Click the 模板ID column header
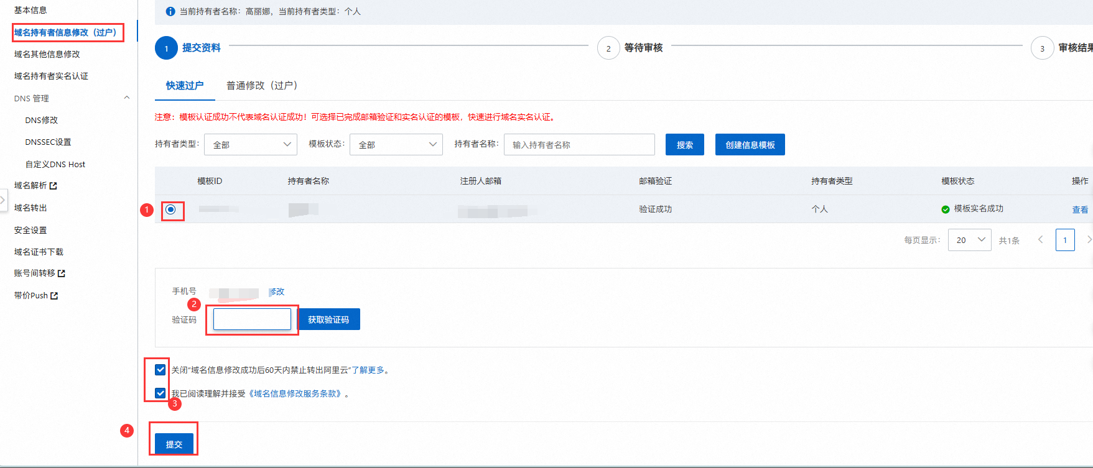Screen dimensions: 1093x468 210,181
